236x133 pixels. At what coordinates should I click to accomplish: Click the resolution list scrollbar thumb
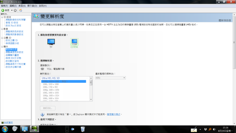coord(91,83)
